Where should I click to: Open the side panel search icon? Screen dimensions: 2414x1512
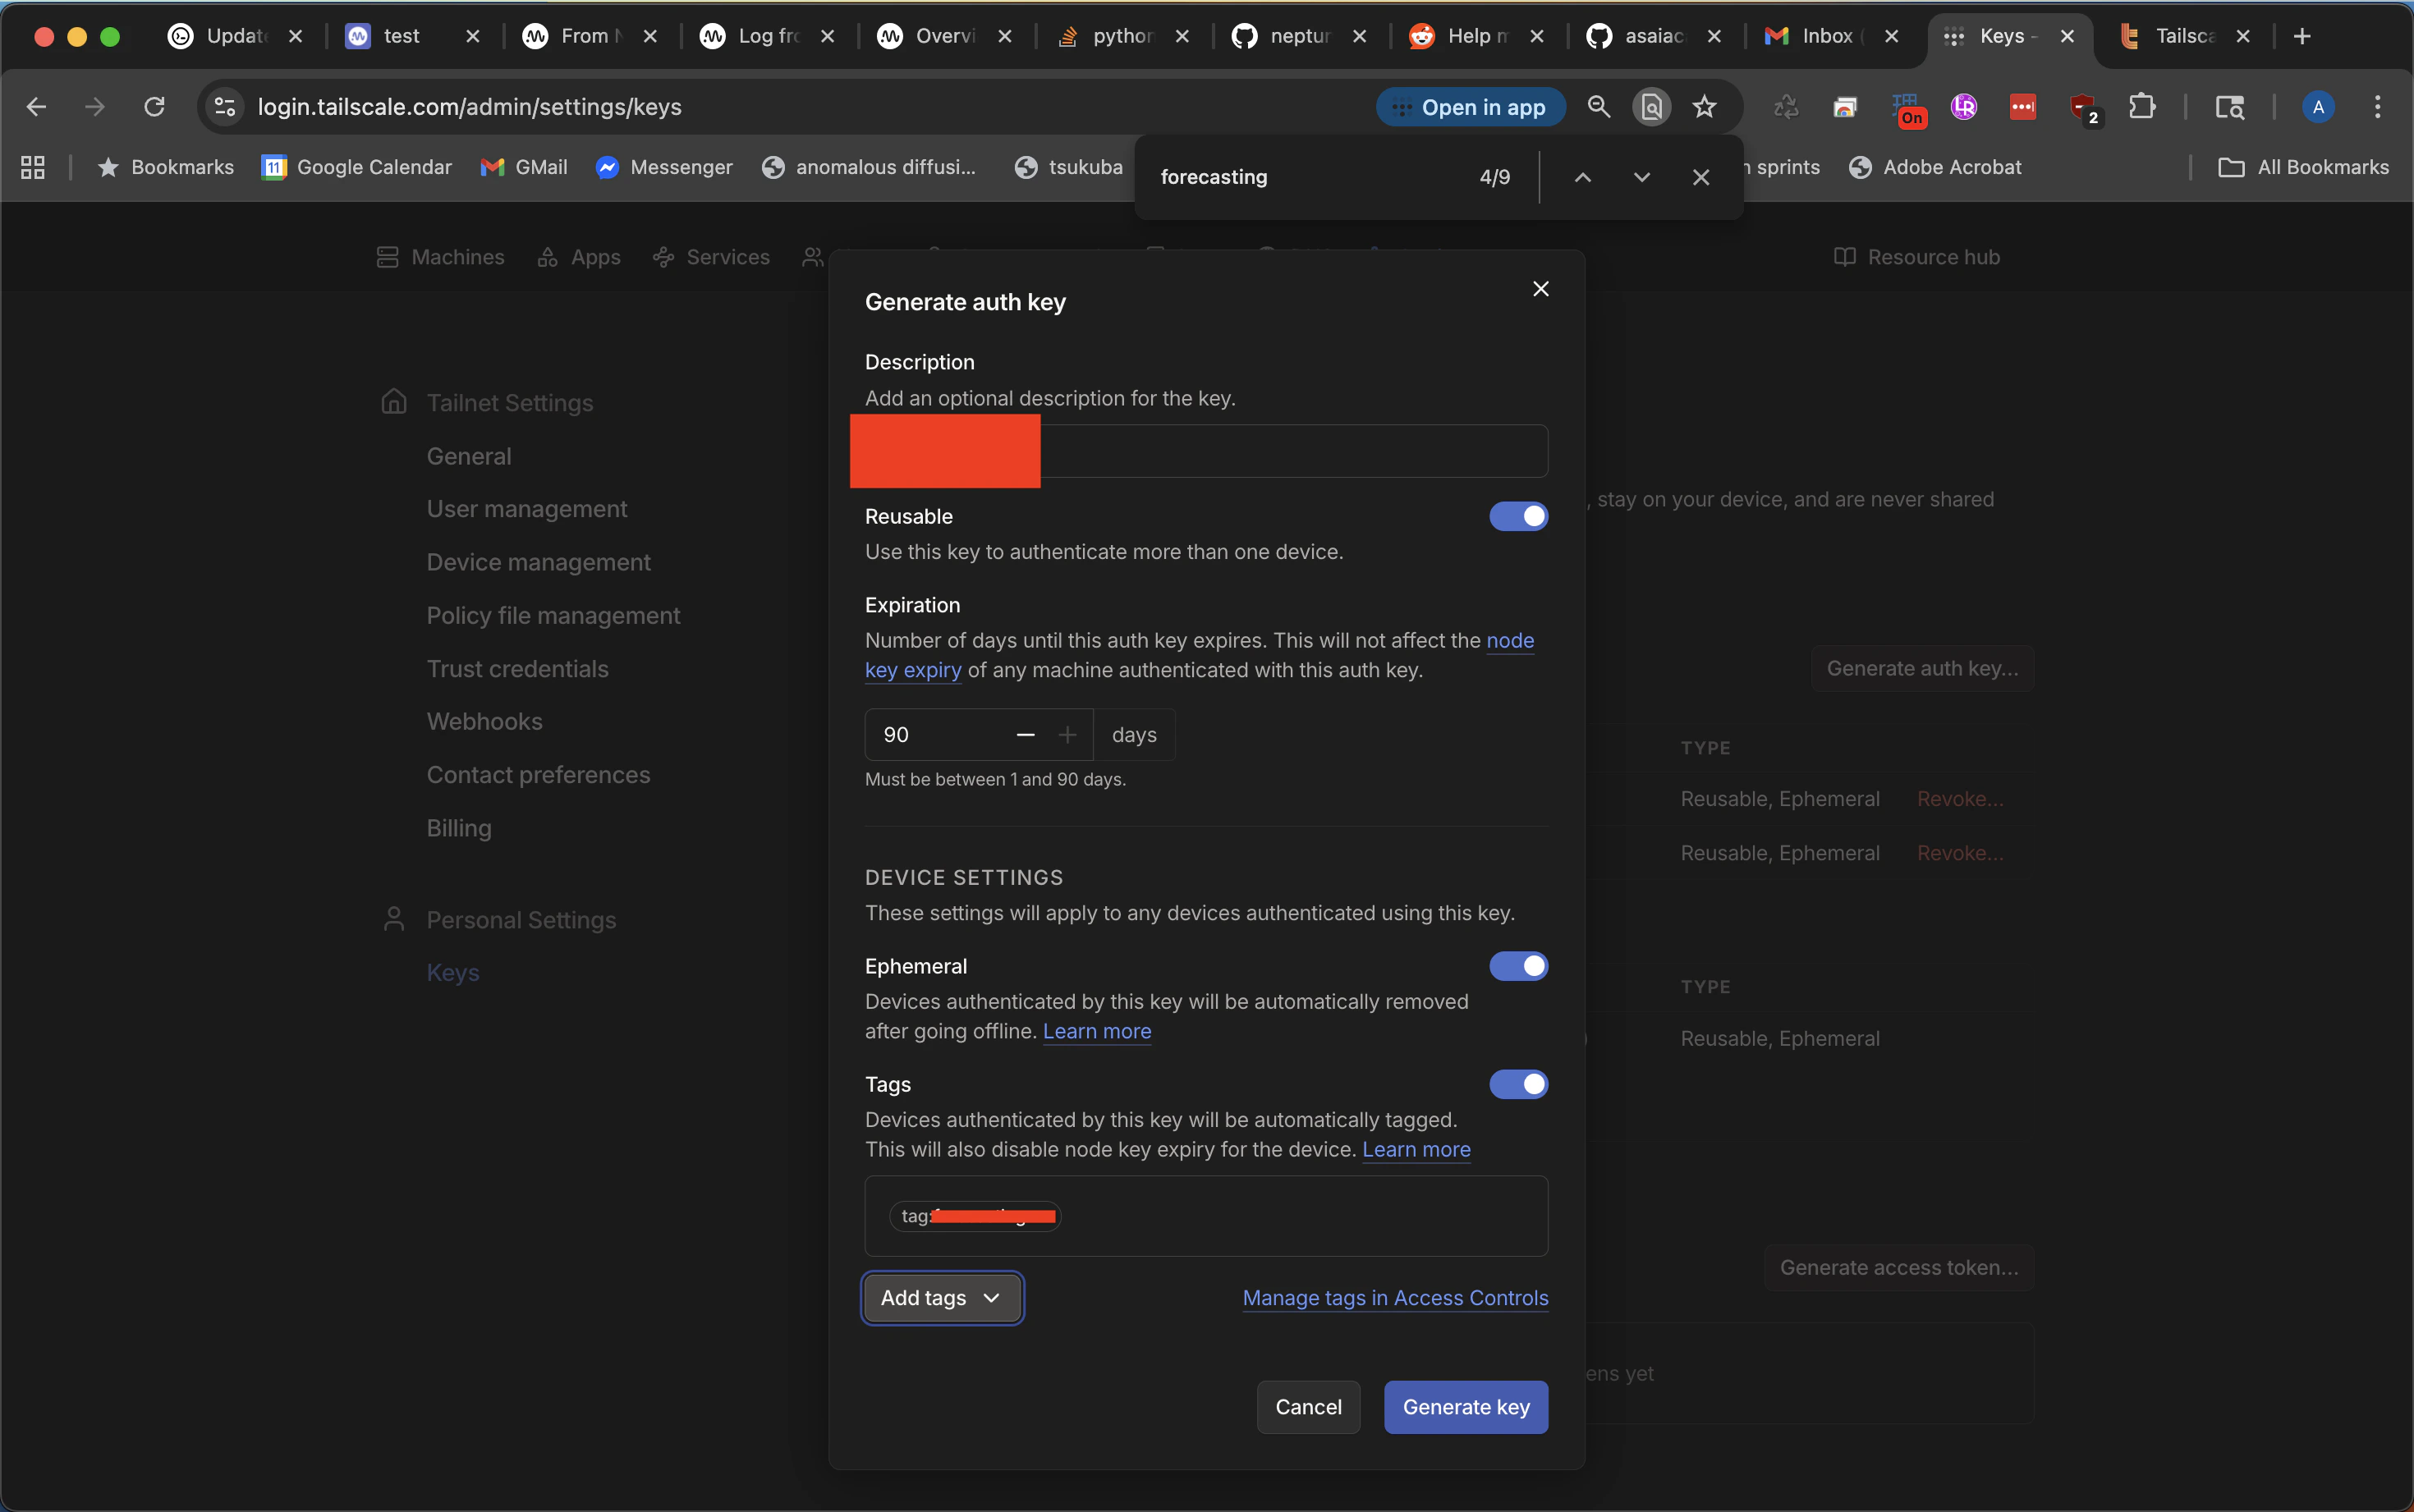click(x=2229, y=107)
